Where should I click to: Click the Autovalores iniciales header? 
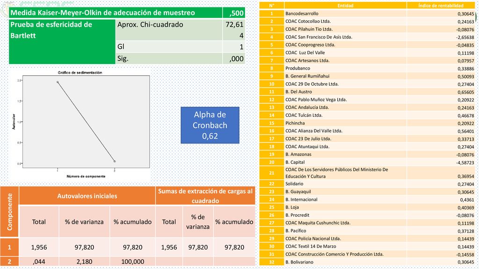tap(87, 196)
